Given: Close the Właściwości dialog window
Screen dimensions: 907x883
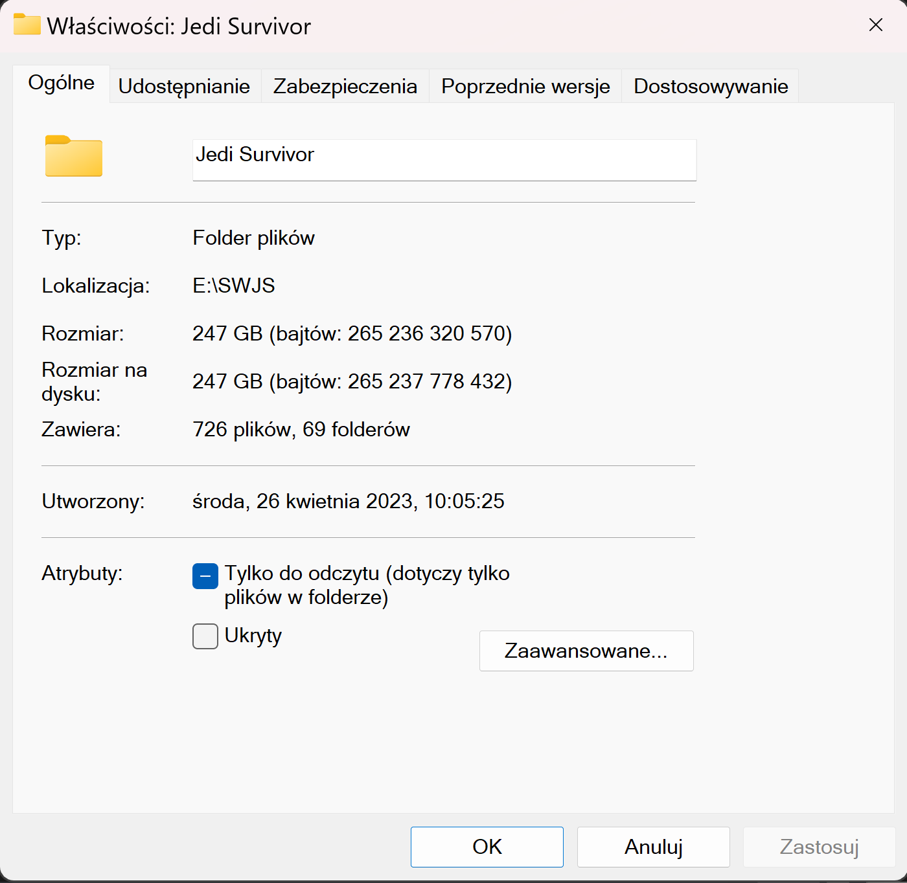Looking at the screenshot, I should (x=876, y=25).
